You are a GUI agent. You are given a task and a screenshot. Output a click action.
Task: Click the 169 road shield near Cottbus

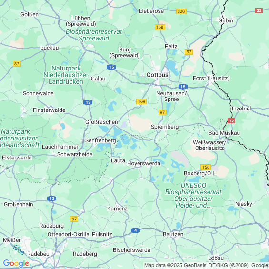tap(141, 101)
